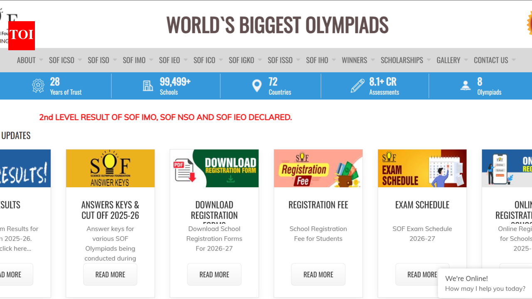Click the pencil icon beside Assessments
The height and width of the screenshot is (299, 532).
pos(357,86)
